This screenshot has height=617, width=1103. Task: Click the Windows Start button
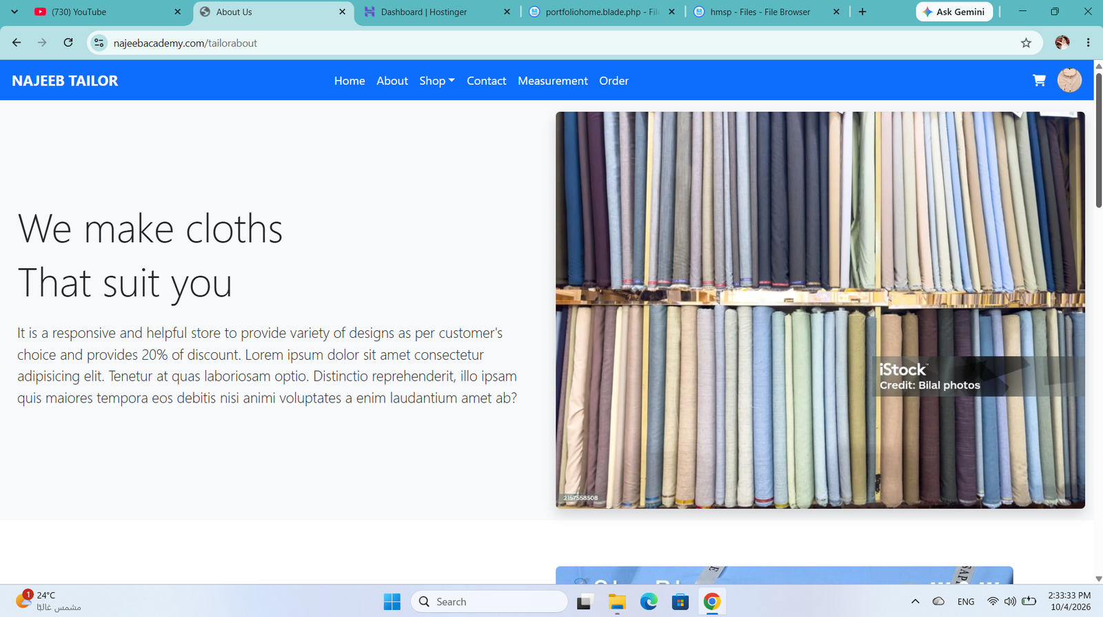[x=392, y=602]
